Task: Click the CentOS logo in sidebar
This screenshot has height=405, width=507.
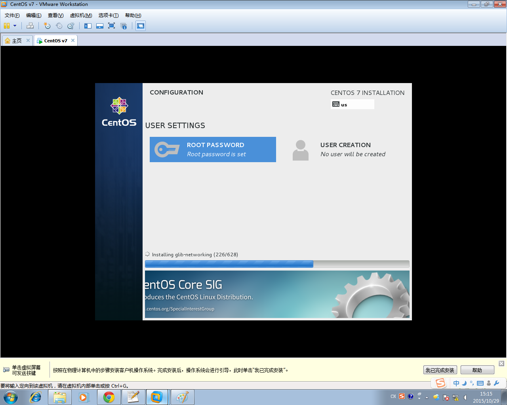Action: (x=119, y=112)
